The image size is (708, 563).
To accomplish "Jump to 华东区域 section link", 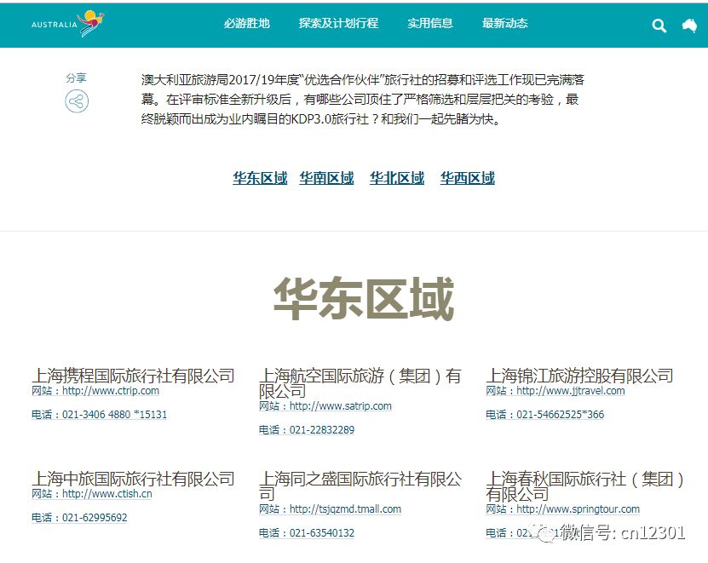I will [x=260, y=178].
